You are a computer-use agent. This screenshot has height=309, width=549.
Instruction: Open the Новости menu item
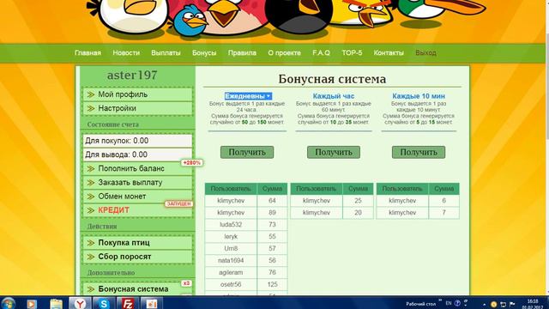click(126, 53)
